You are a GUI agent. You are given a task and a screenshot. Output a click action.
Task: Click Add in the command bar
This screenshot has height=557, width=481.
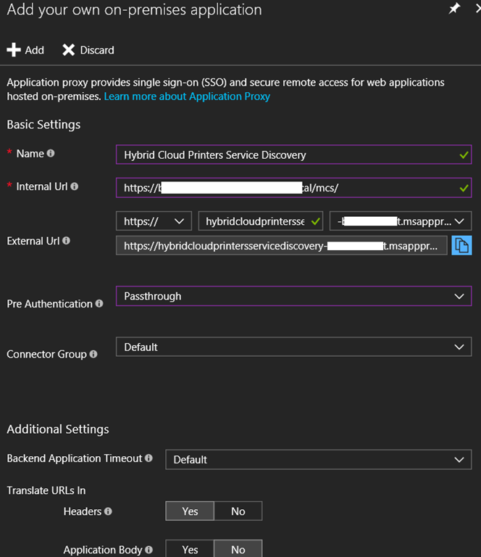[x=25, y=50]
